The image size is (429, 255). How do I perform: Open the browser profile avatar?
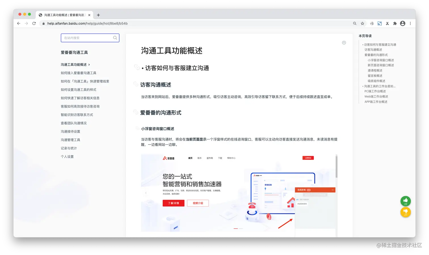tap(403, 24)
